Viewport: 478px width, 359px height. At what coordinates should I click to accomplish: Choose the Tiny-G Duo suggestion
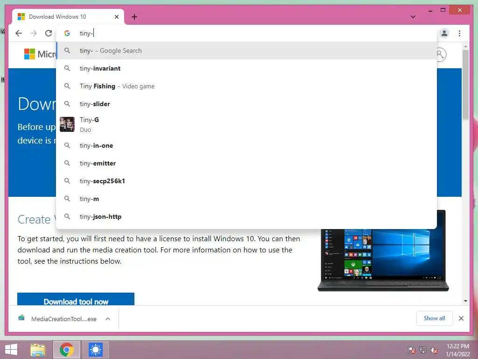click(x=246, y=124)
